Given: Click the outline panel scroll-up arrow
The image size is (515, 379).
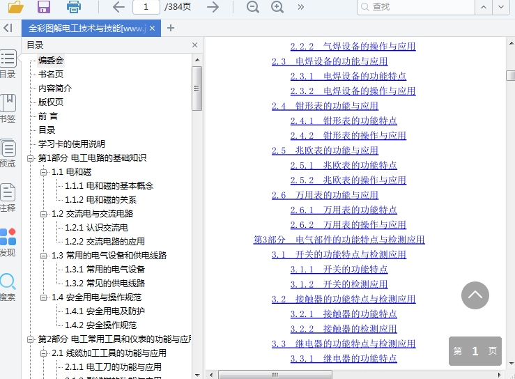Looking at the screenshot, I should 197,60.
